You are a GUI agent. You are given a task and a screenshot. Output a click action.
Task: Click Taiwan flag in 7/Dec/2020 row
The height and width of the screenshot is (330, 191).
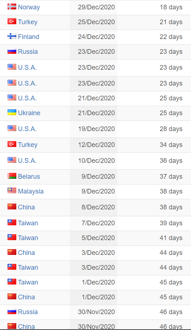12,222
